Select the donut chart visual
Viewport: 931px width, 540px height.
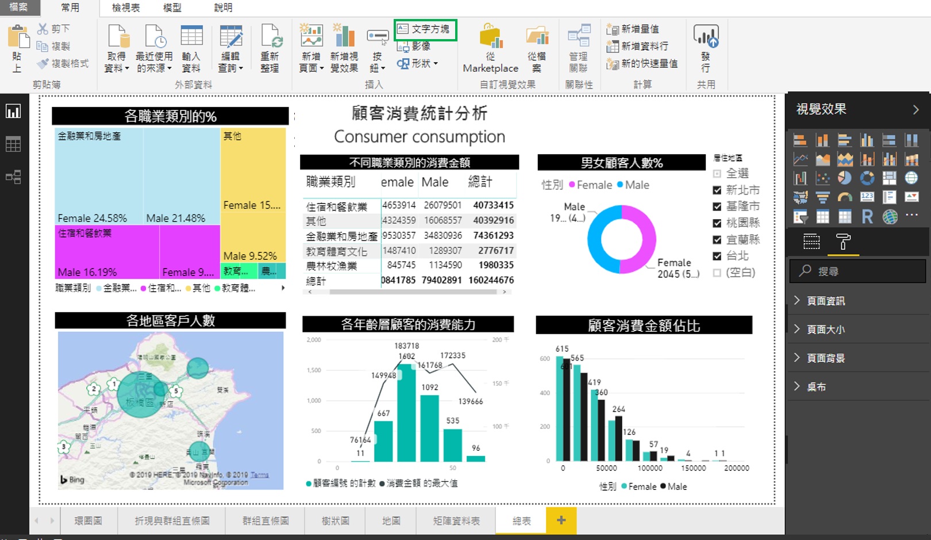[x=867, y=178]
